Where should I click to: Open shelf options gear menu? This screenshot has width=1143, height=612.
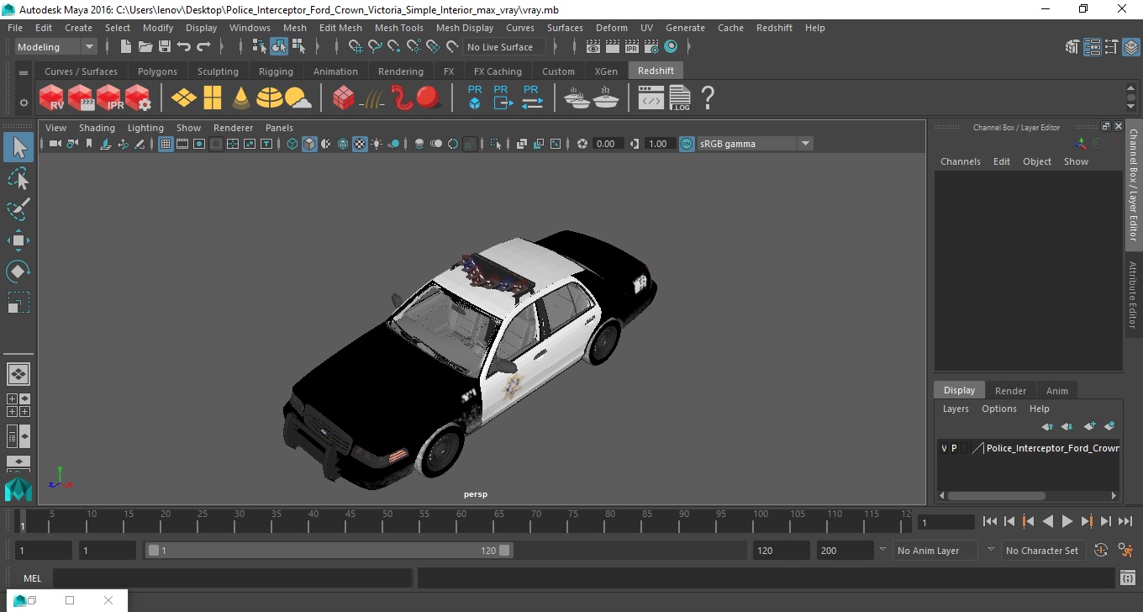tap(24, 103)
